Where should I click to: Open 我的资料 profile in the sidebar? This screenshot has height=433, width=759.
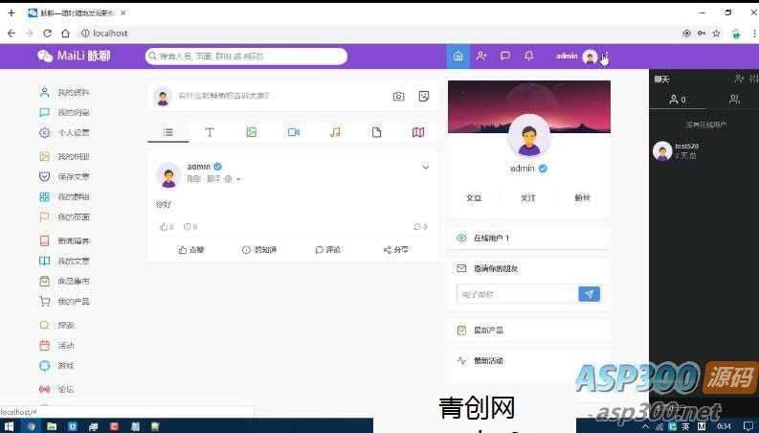64,92
